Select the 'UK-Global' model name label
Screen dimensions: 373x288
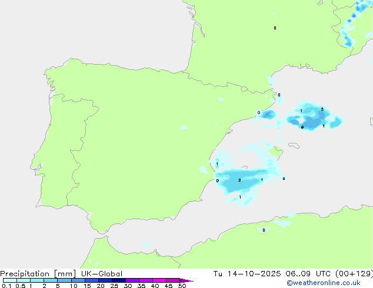coord(102,274)
